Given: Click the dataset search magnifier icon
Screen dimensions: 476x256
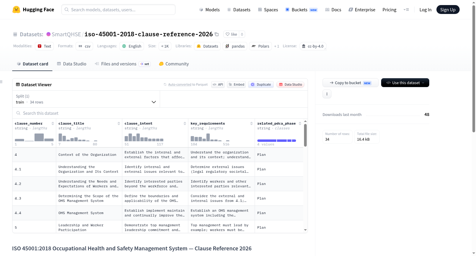Looking at the screenshot, I should pyautogui.click(x=18, y=113).
